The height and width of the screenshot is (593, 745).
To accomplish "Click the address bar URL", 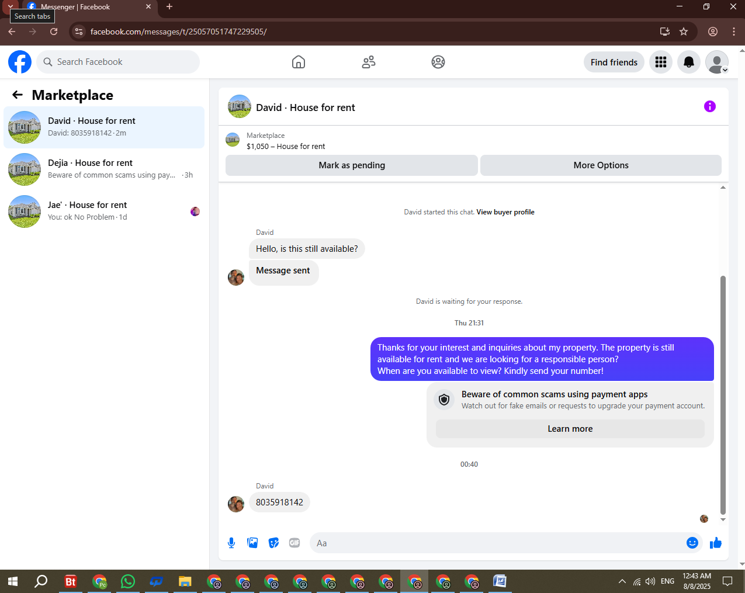I will pos(179,32).
